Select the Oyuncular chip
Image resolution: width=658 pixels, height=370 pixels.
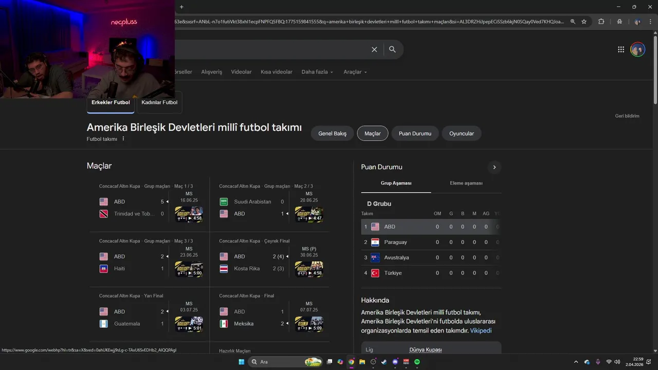pyautogui.click(x=462, y=134)
